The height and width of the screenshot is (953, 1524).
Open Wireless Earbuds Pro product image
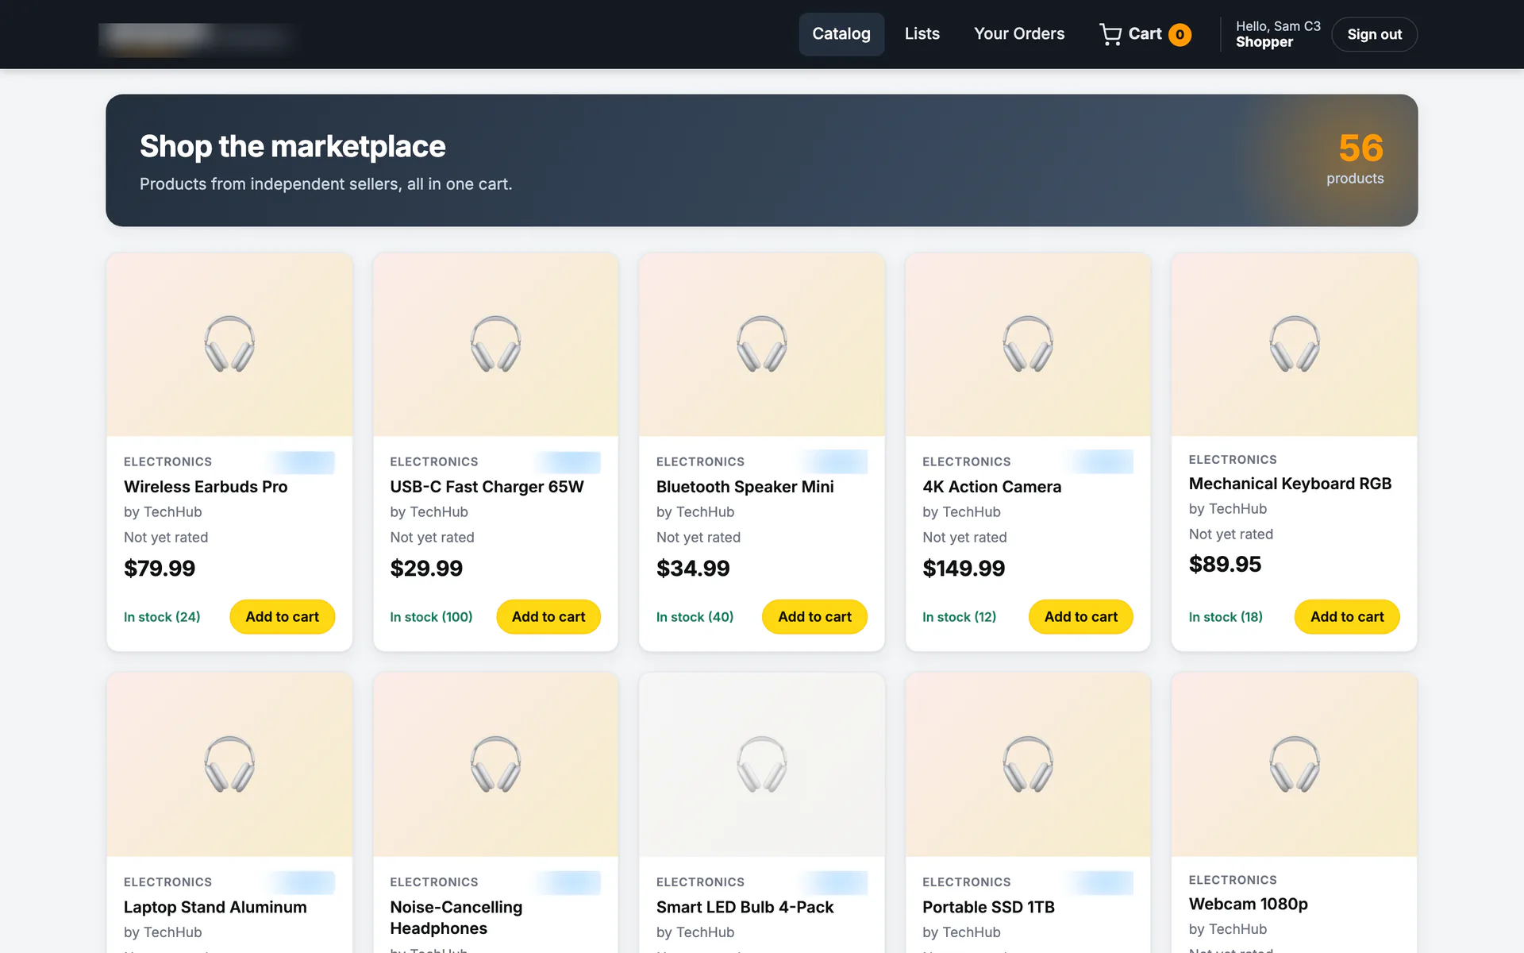tap(229, 345)
